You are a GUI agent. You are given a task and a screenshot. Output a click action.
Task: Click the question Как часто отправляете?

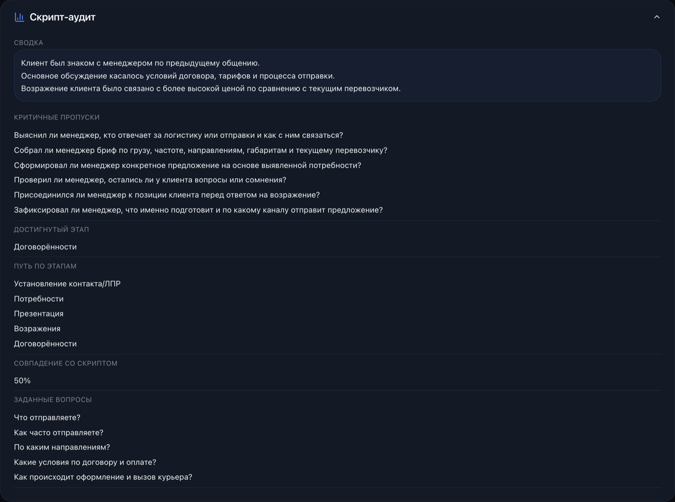tap(59, 432)
